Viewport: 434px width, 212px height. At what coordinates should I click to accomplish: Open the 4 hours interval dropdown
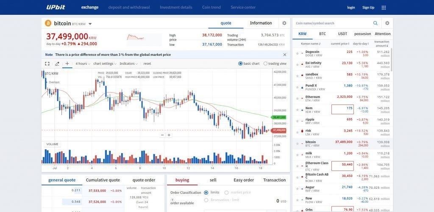tap(83, 63)
